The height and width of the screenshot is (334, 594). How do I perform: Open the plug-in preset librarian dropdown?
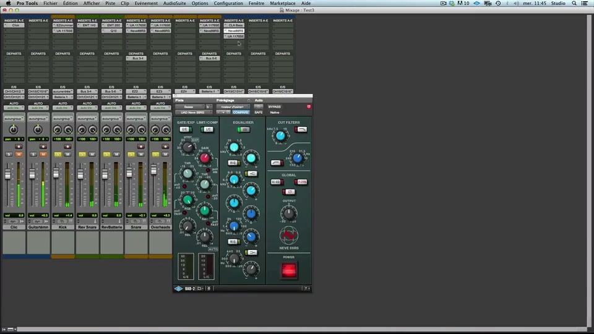pos(233,107)
